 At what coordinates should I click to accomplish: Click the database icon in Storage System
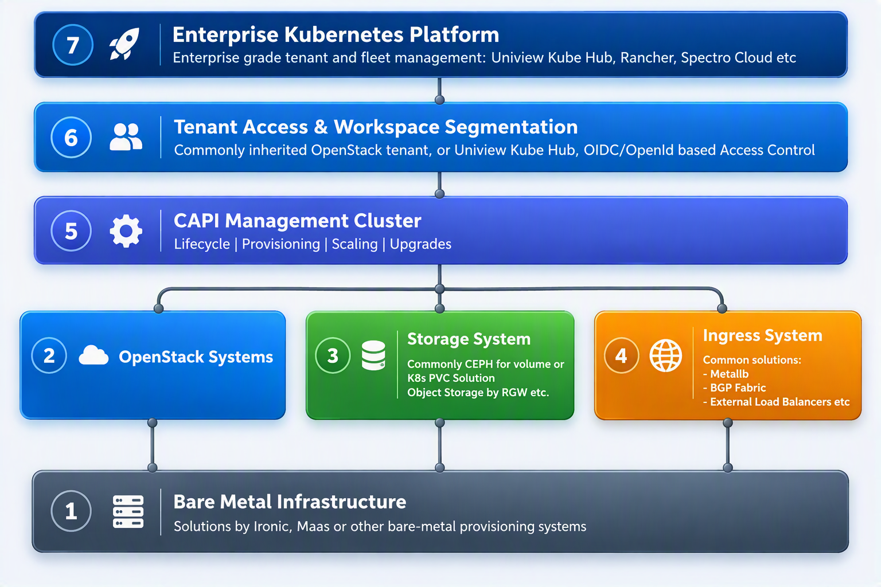point(373,355)
